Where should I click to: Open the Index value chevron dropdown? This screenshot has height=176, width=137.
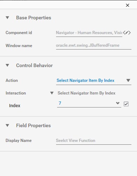(118, 103)
